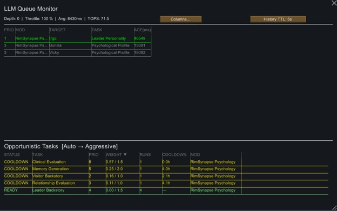Open the Columns... chooser

180,19
